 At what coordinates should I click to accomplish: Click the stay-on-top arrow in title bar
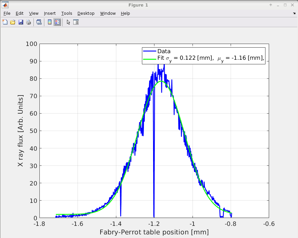point(271,5)
